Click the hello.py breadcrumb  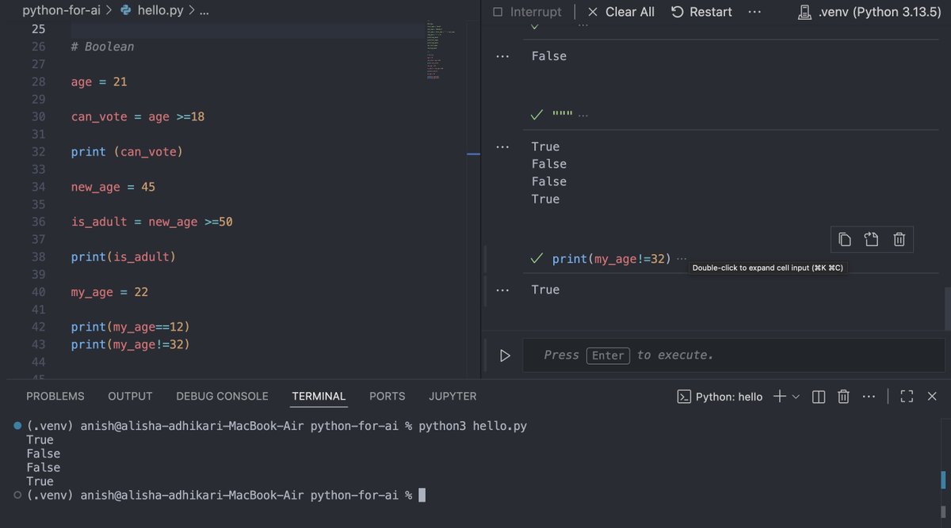pyautogui.click(x=152, y=11)
